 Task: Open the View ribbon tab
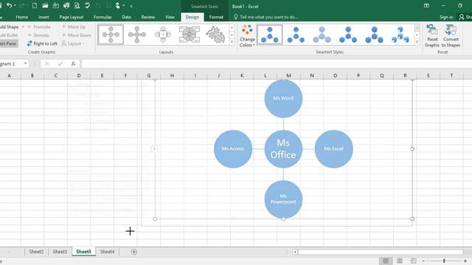tap(170, 17)
